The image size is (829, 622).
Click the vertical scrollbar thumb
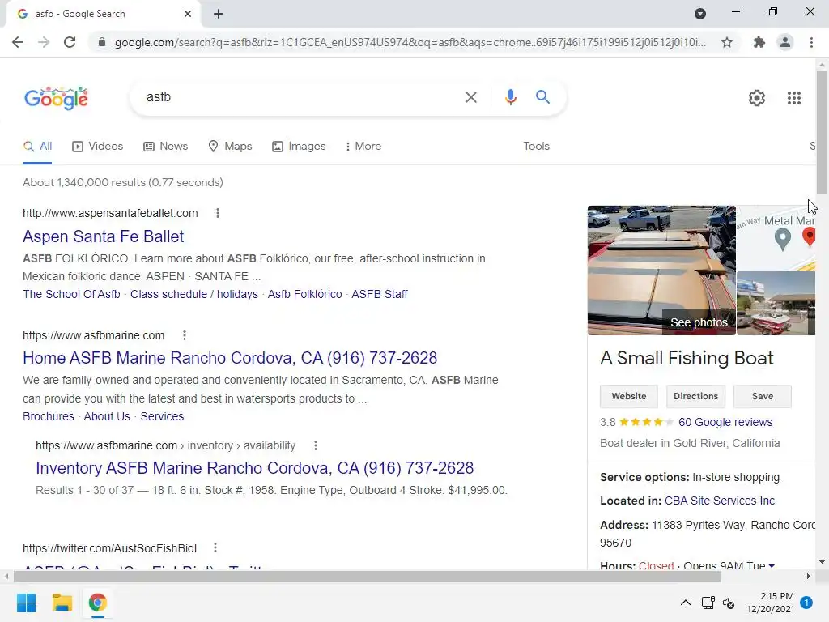822,132
